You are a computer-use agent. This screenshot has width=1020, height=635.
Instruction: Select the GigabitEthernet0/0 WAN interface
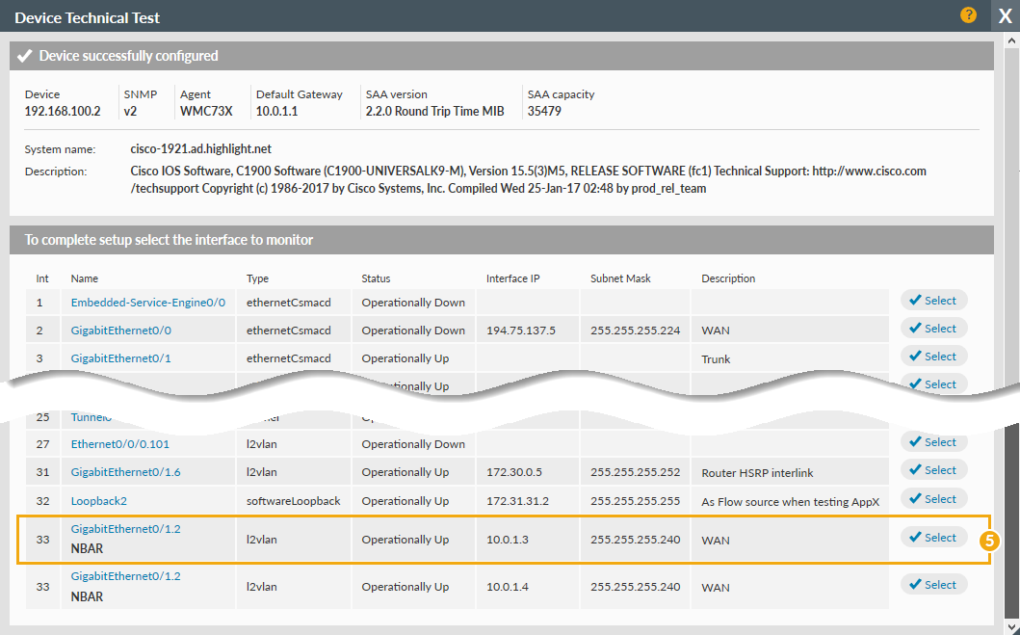pos(932,329)
